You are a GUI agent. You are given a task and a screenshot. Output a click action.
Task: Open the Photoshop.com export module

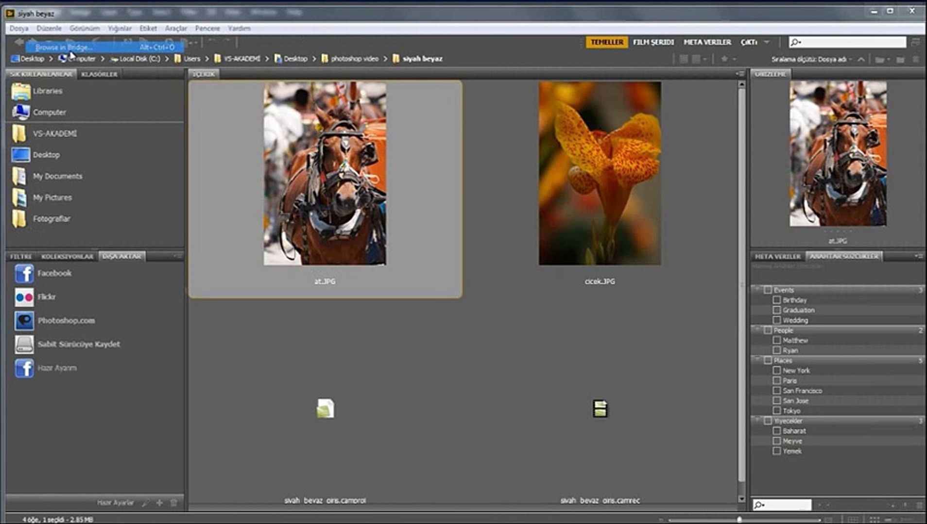24,321
